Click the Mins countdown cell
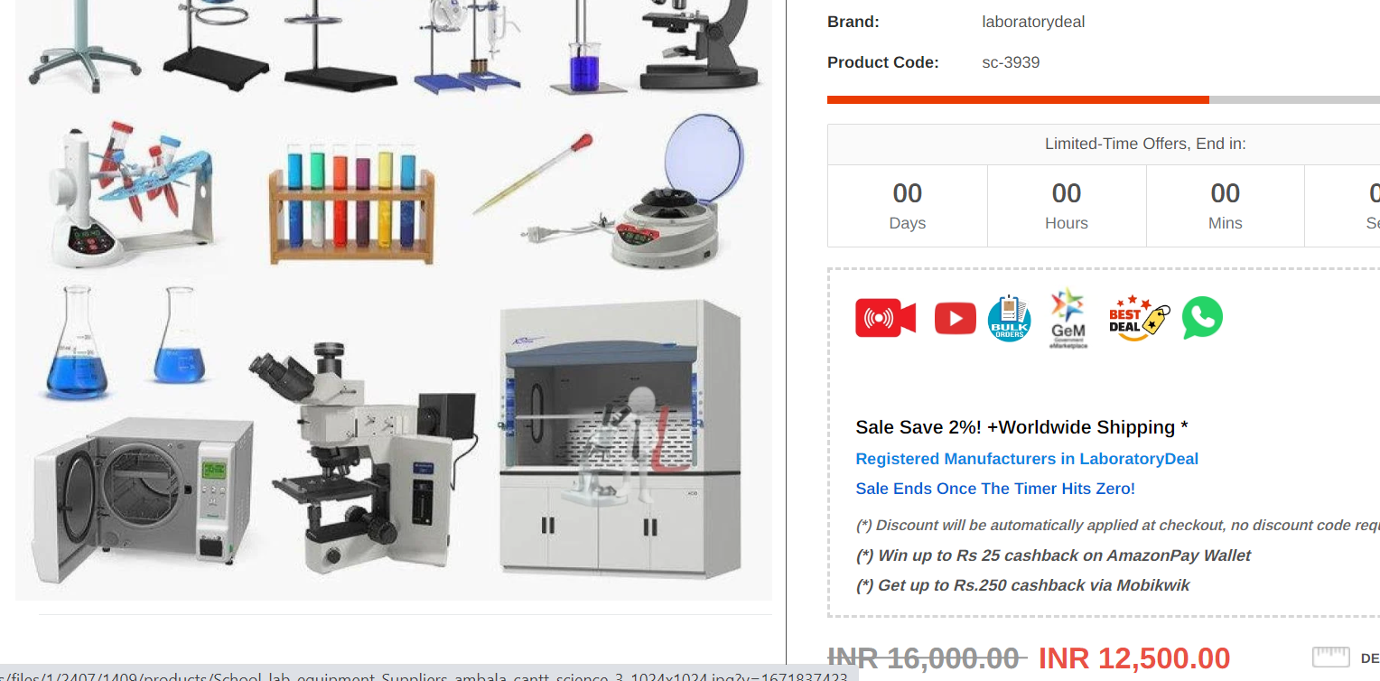Viewport: 1380px width, 681px height. pos(1226,206)
